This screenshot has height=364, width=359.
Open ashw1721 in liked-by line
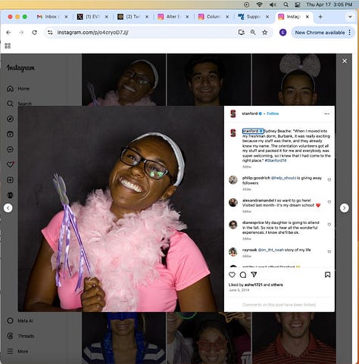254,285
